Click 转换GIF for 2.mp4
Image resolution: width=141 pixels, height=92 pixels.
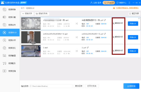tap(133, 51)
